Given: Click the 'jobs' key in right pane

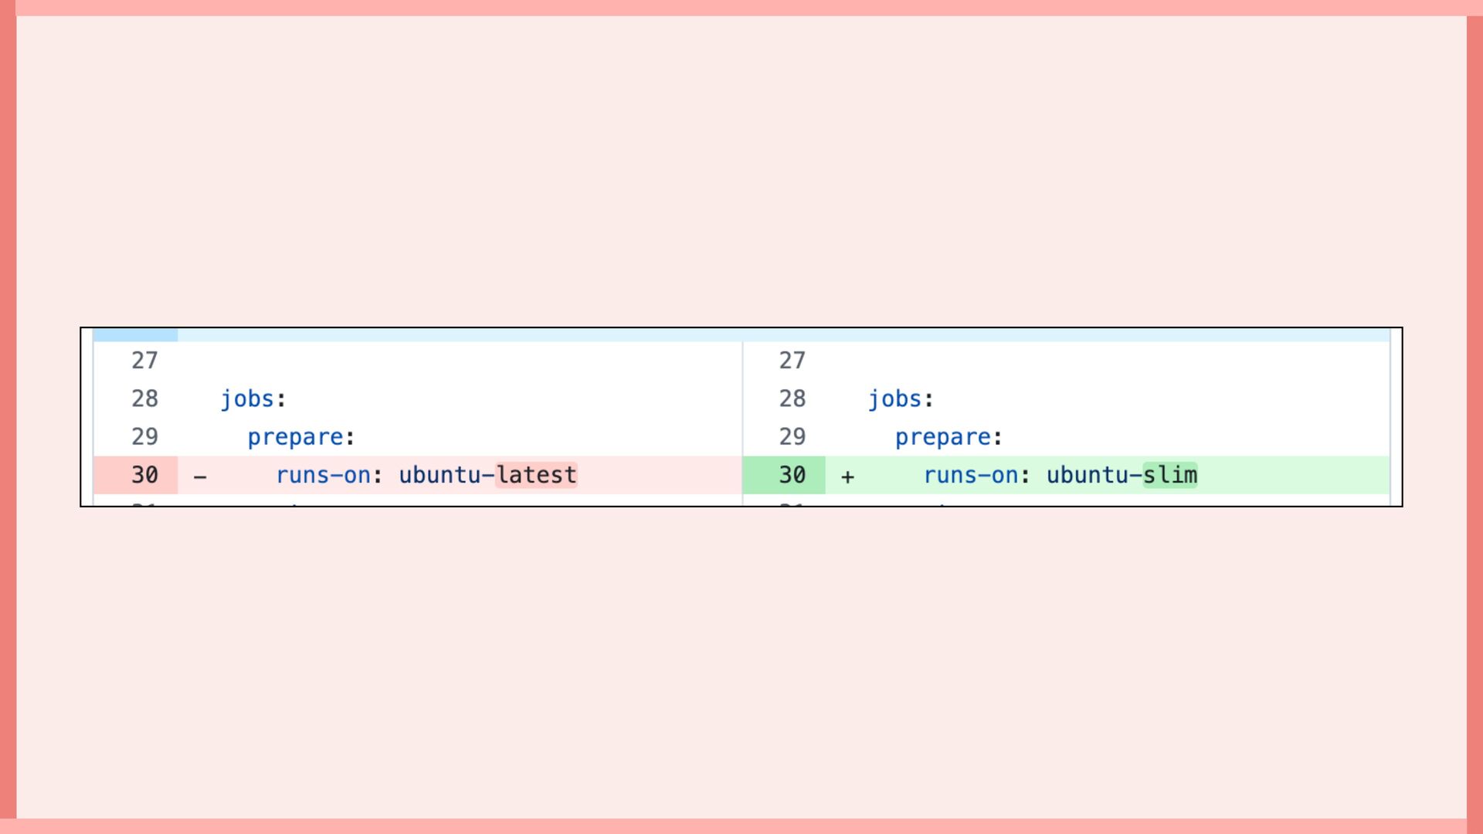Looking at the screenshot, I should point(894,399).
